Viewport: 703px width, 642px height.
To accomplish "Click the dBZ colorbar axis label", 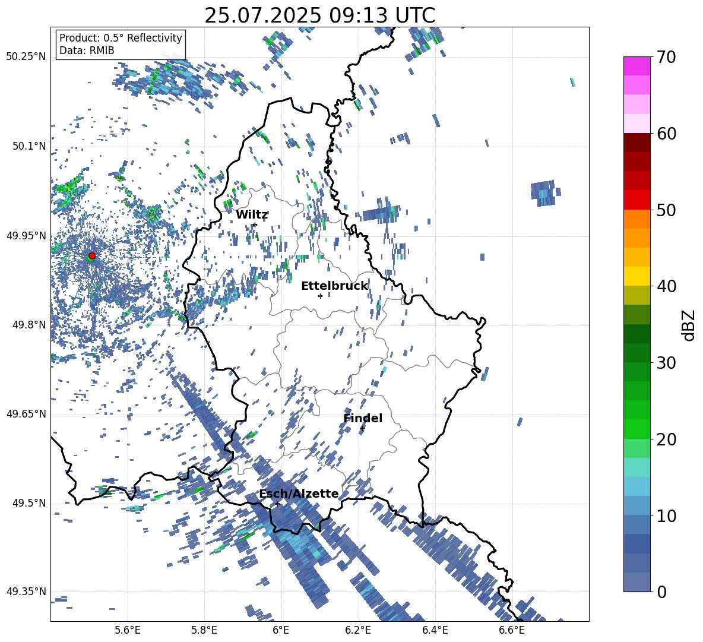I will (689, 325).
